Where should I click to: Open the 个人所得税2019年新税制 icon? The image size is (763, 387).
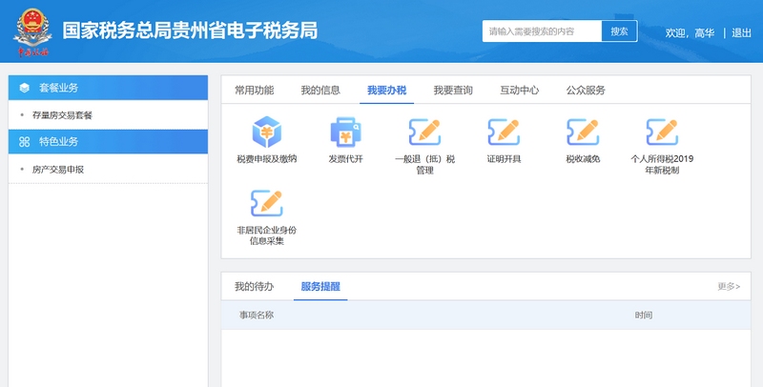662,132
